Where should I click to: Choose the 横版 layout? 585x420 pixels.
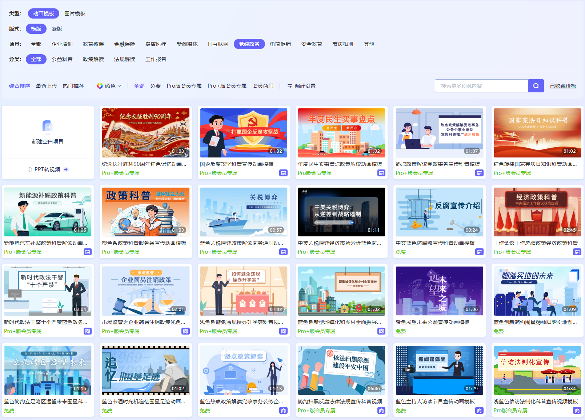click(x=36, y=29)
